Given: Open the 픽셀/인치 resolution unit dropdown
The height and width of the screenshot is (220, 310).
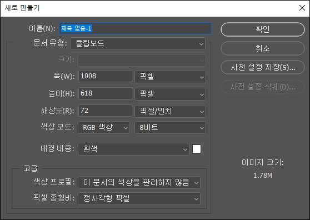Looking at the screenshot, I should 170,111.
